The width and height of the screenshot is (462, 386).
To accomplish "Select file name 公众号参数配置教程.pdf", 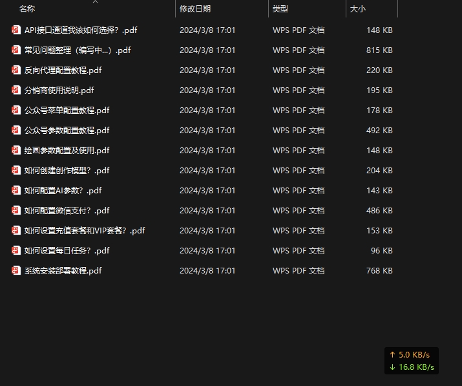I will pos(67,130).
